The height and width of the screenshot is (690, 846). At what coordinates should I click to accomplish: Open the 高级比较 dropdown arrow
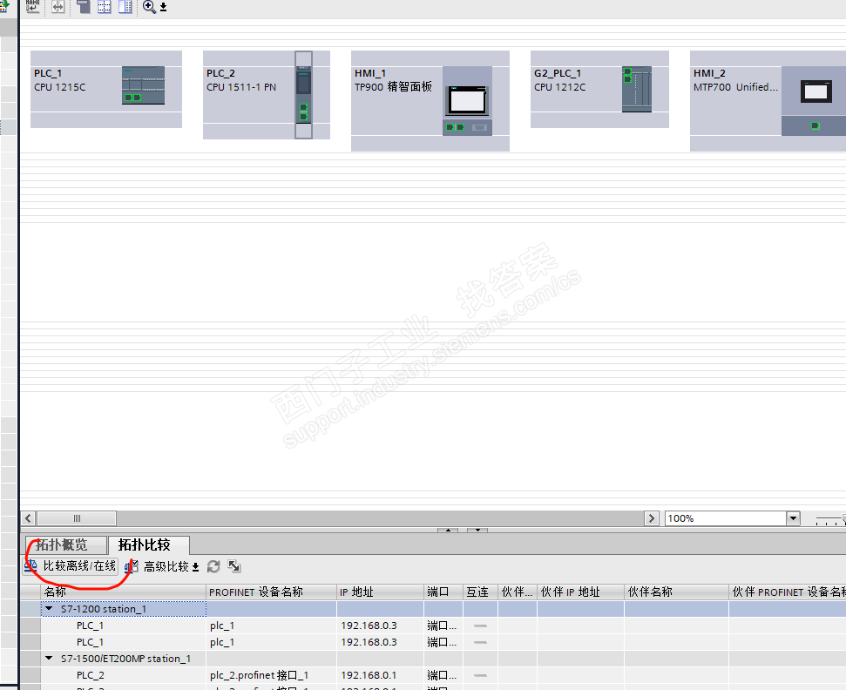click(196, 567)
